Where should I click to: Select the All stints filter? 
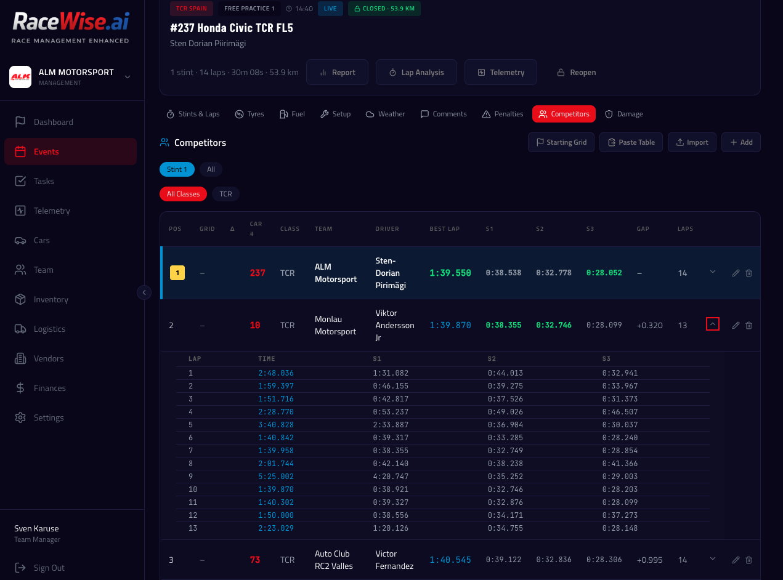211,169
